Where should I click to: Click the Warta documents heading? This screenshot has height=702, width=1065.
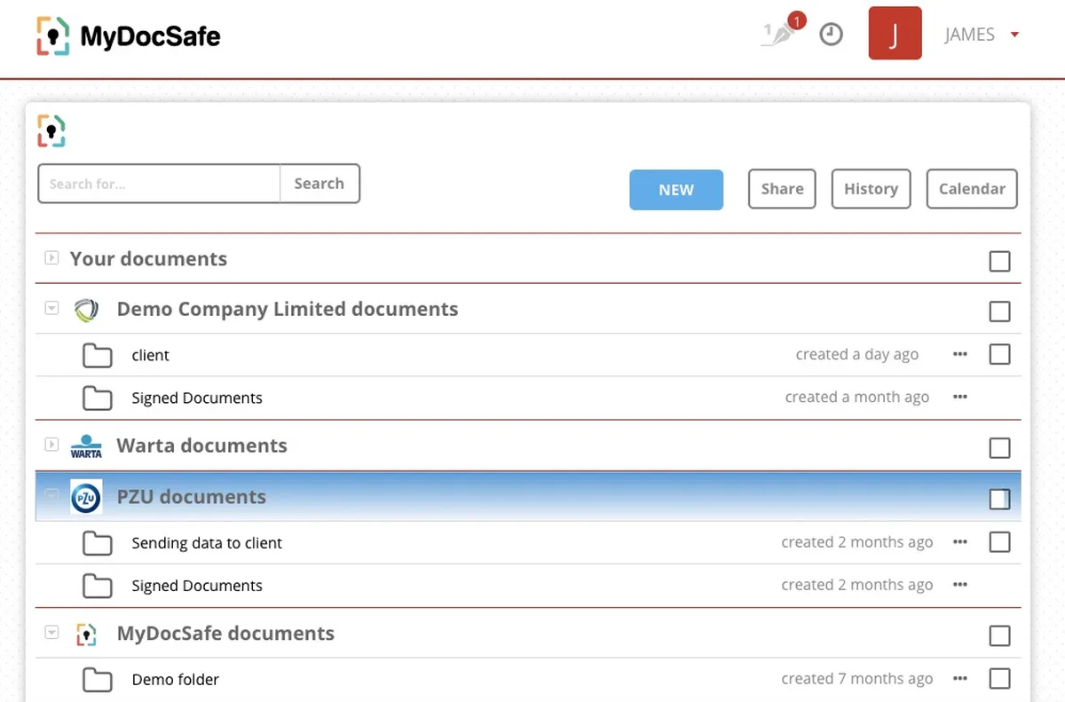tap(201, 446)
